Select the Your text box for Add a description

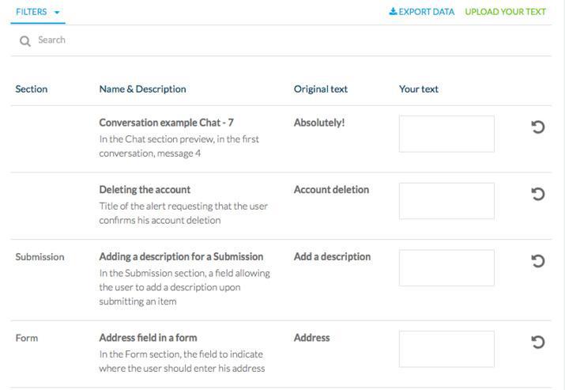446,268
